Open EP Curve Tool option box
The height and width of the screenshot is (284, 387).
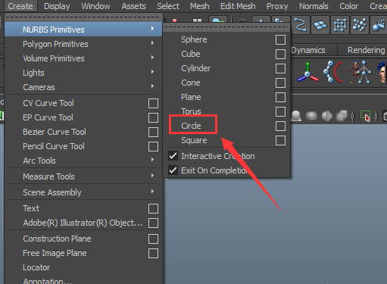153,117
